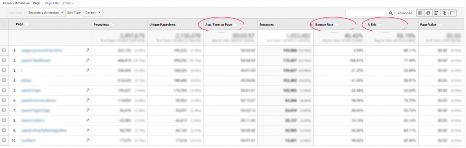The height and width of the screenshot is (148, 466).
Task: Click sort arrow beside Entrances column
Action: click(311, 25)
